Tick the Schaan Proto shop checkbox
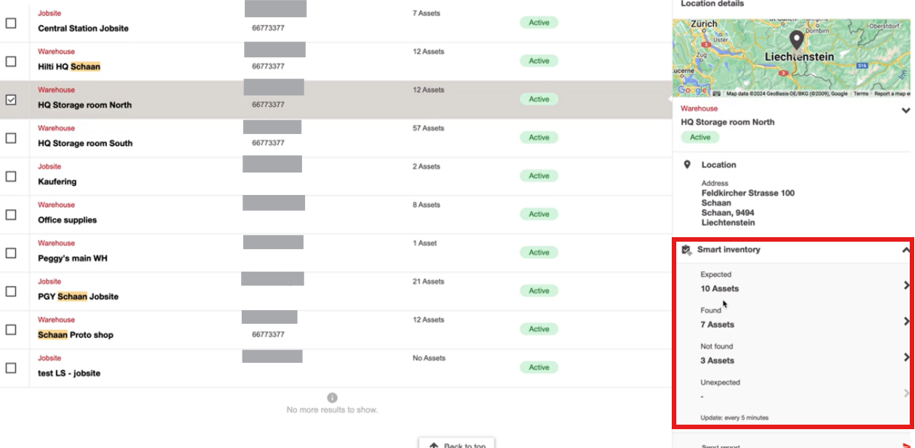Viewport: 915px width, 448px height. 11,329
